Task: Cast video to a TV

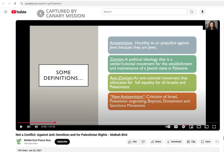Action: [206, 127]
